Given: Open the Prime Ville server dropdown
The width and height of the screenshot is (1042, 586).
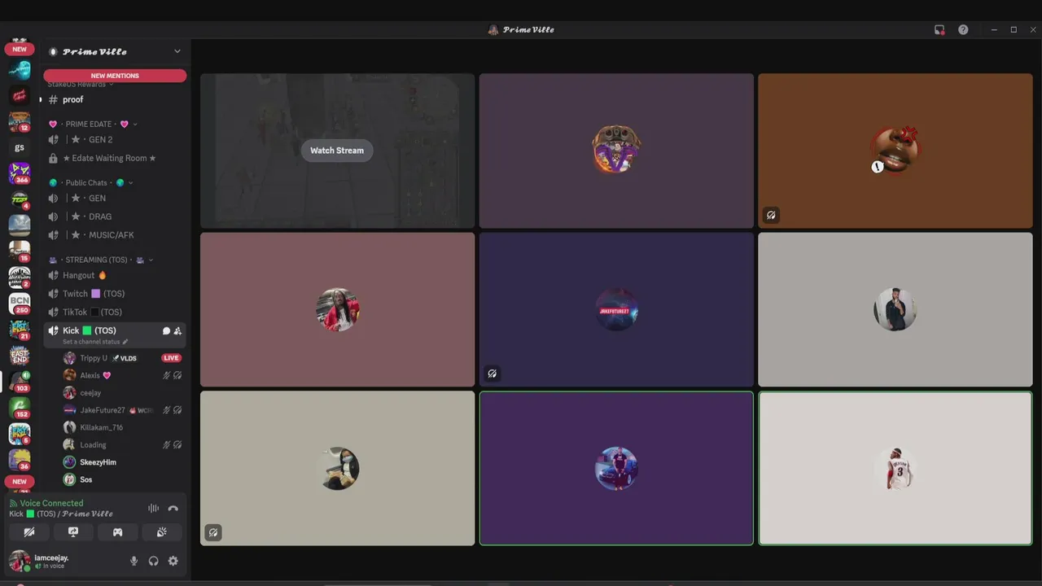Looking at the screenshot, I should point(115,51).
